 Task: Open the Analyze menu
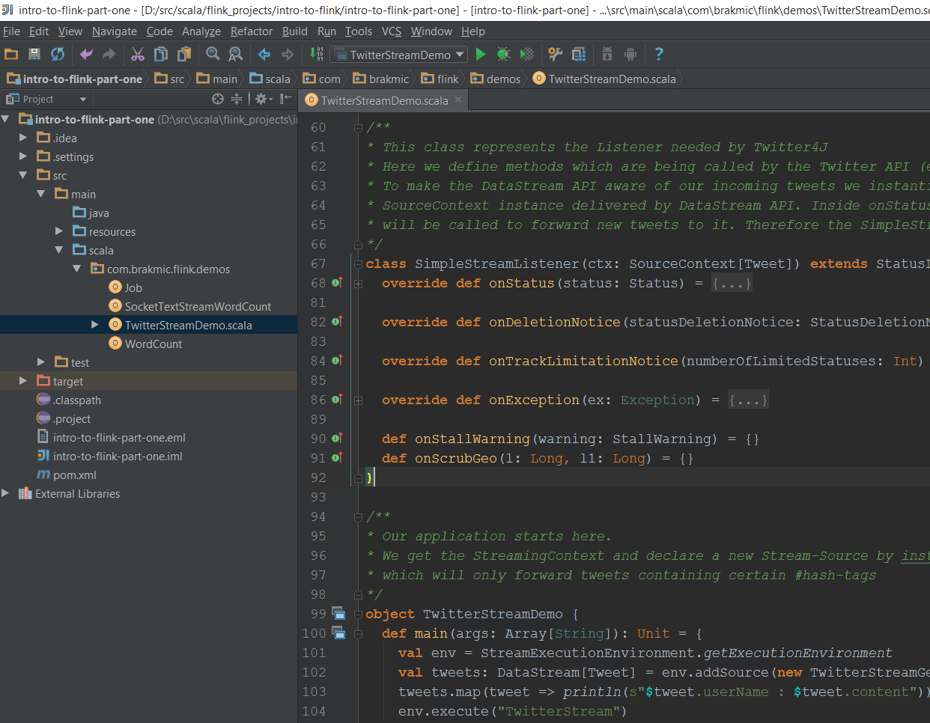tap(201, 31)
